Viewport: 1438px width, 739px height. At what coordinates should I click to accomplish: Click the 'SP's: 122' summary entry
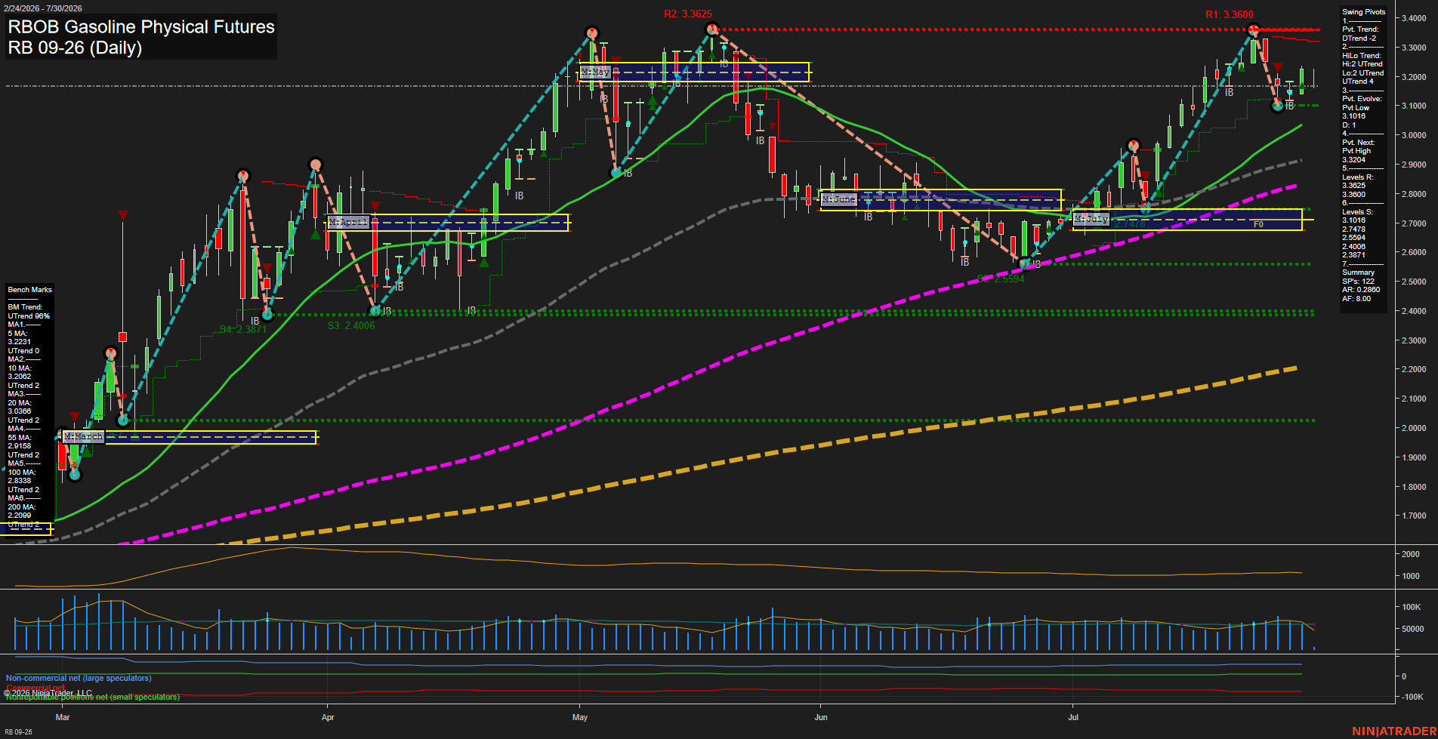click(1358, 282)
